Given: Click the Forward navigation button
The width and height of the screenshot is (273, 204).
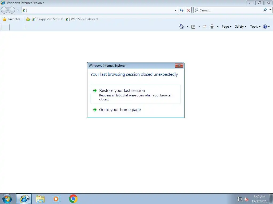Looking at the screenshot, I should [12, 10].
